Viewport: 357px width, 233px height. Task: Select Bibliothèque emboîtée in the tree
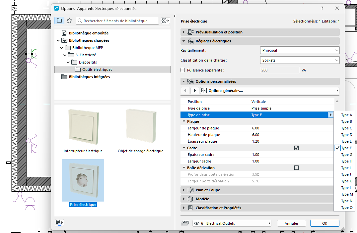(89, 33)
